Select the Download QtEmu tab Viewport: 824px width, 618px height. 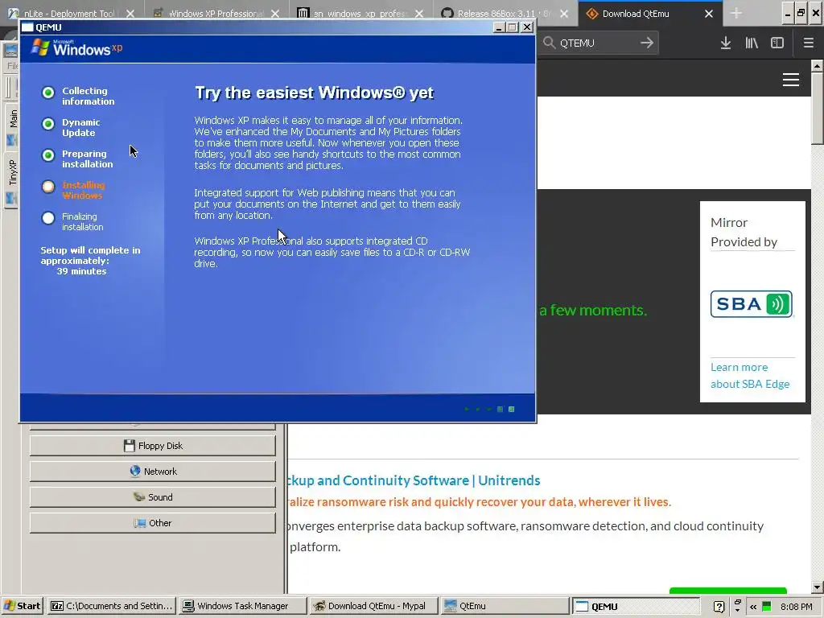[636, 14]
